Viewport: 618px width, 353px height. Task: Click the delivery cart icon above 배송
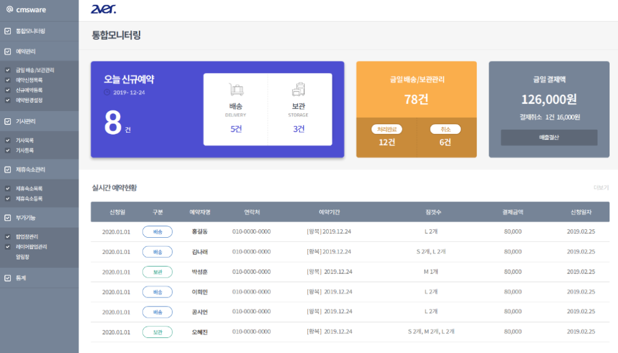pyautogui.click(x=236, y=89)
